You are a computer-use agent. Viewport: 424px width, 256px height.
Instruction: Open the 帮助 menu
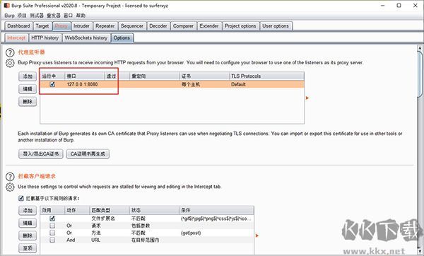(x=81, y=16)
